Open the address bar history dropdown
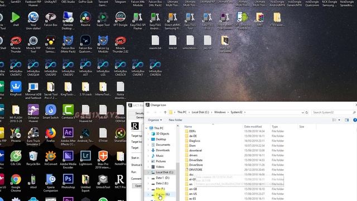357x201 pixels. 302,112
